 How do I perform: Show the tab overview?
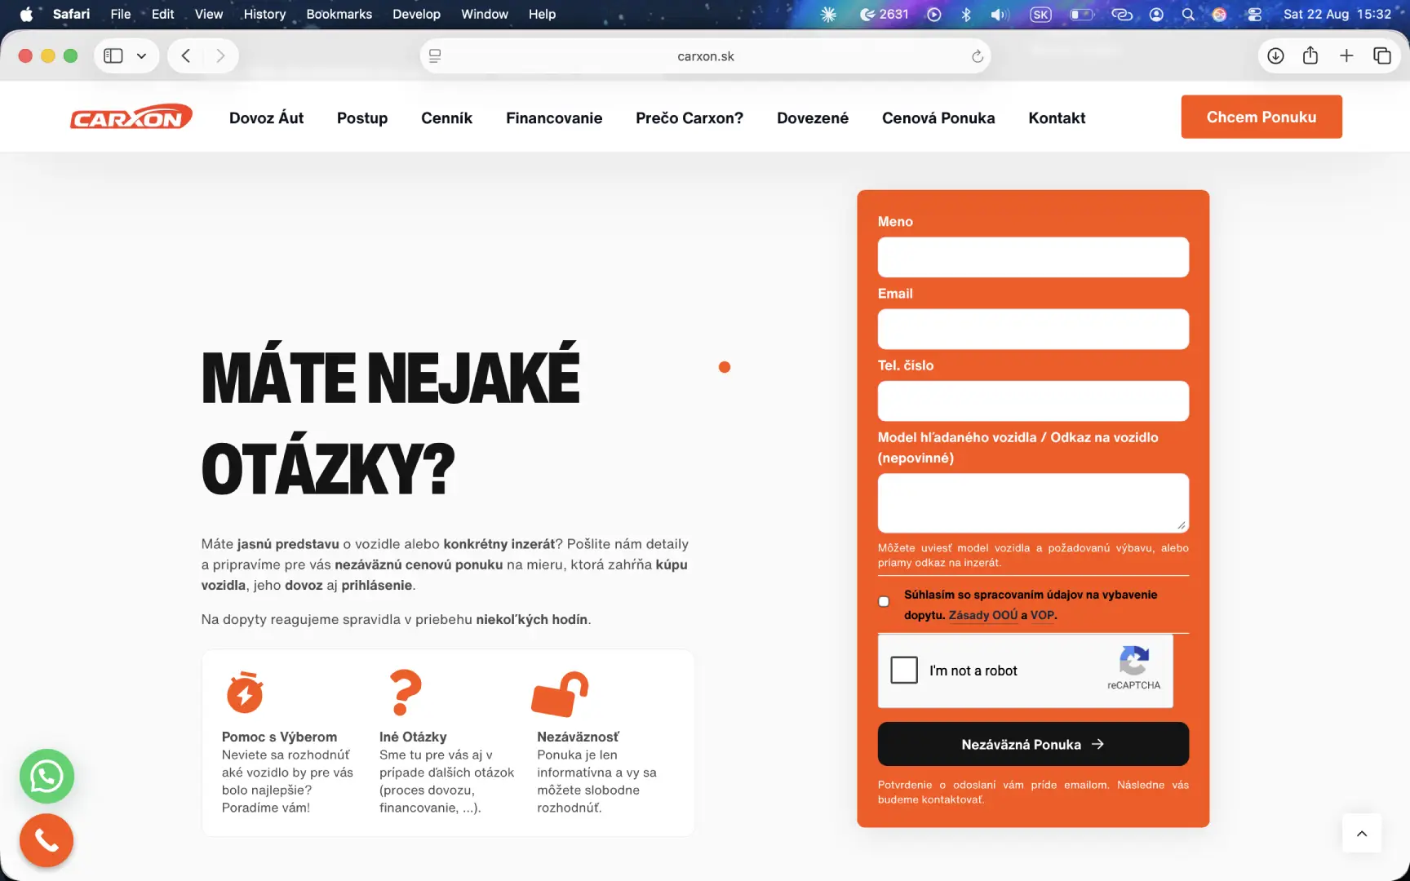tap(1382, 56)
